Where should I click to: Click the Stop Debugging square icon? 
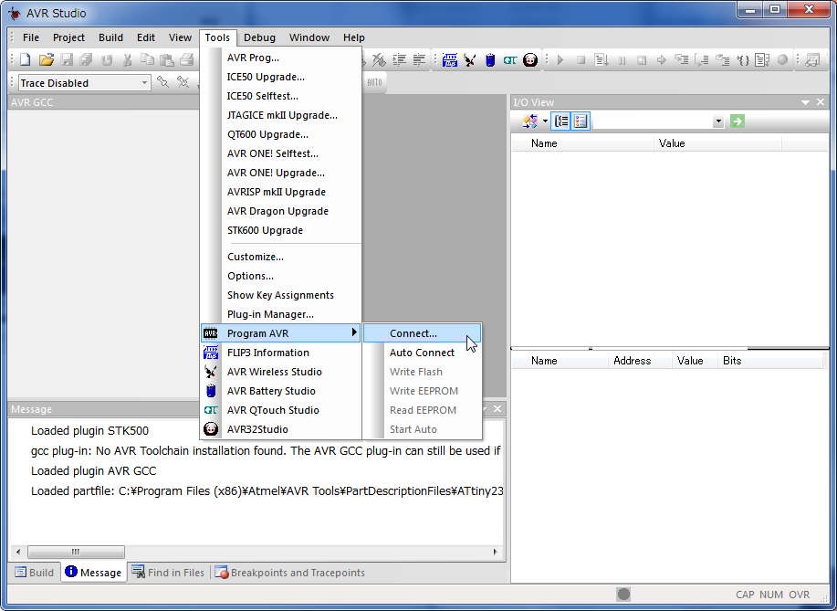click(x=581, y=59)
